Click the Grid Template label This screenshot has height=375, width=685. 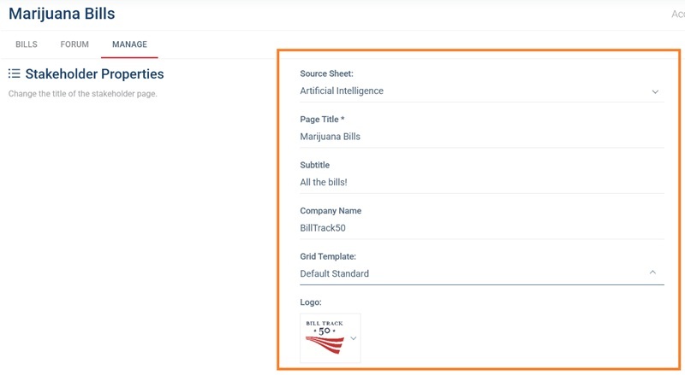[x=328, y=256]
